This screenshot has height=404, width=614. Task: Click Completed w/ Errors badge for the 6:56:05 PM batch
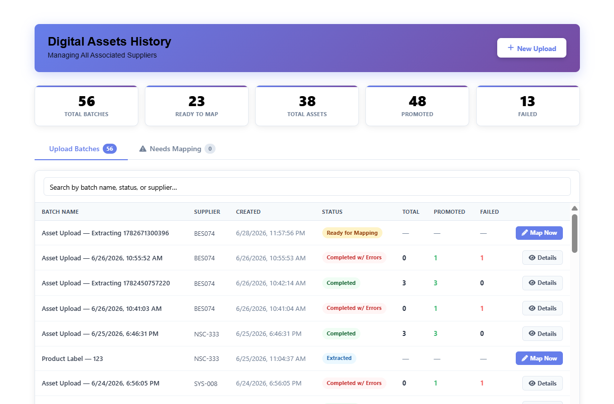coord(354,383)
